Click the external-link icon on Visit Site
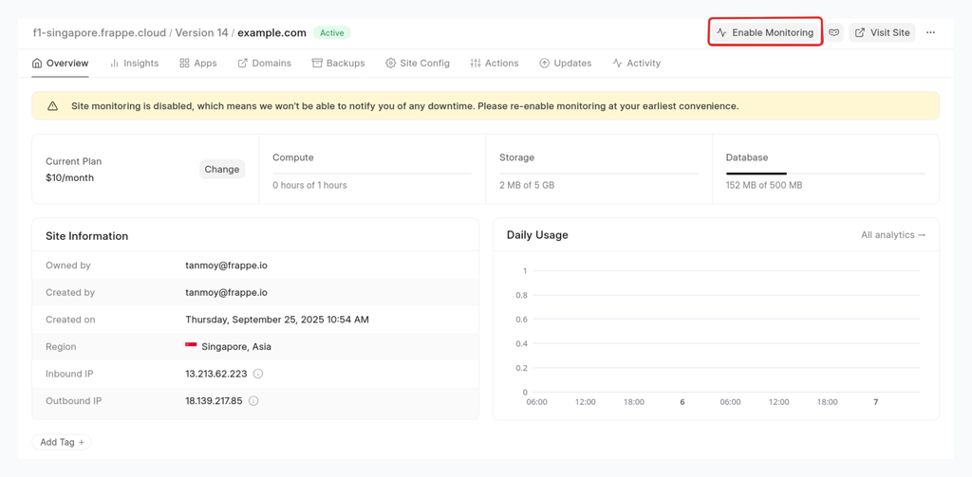 tap(860, 32)
